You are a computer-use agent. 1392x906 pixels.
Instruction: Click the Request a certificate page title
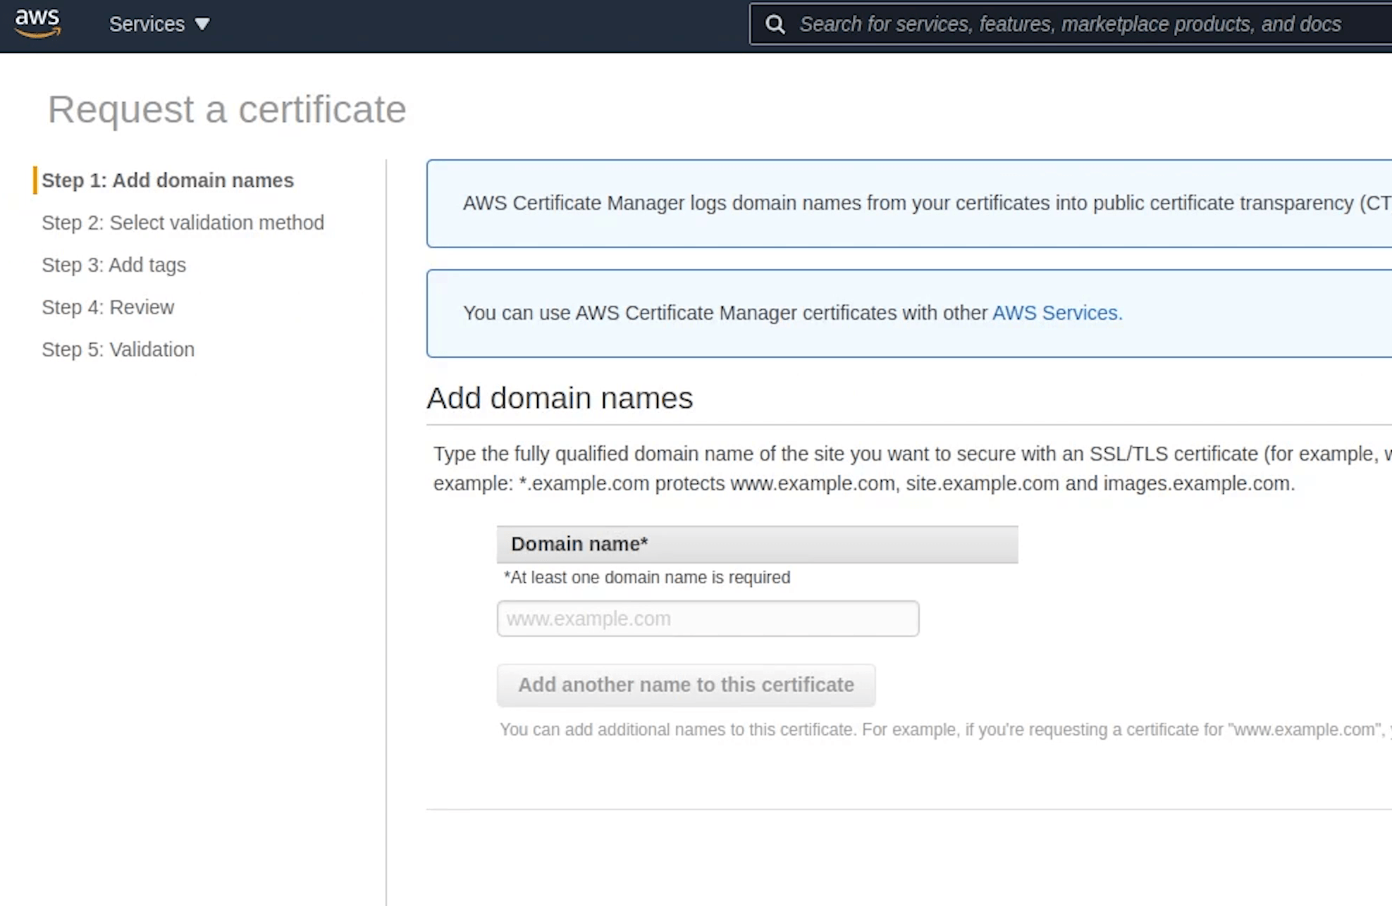click(x=226, y=110)
